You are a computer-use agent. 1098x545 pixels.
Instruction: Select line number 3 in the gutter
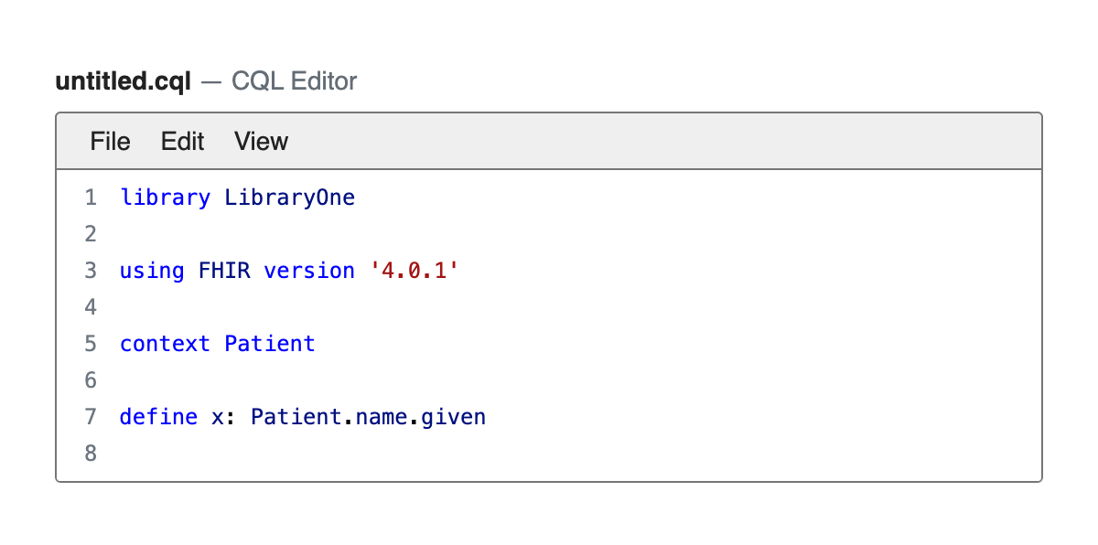point(90,271)
